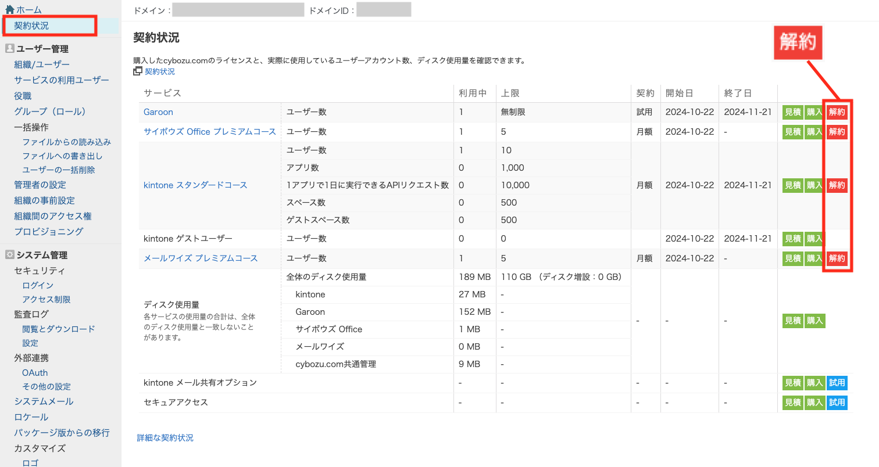879x467 pixels.
Task: Go to アクセス制限 under セキュリティ
Action: [47, 300]
